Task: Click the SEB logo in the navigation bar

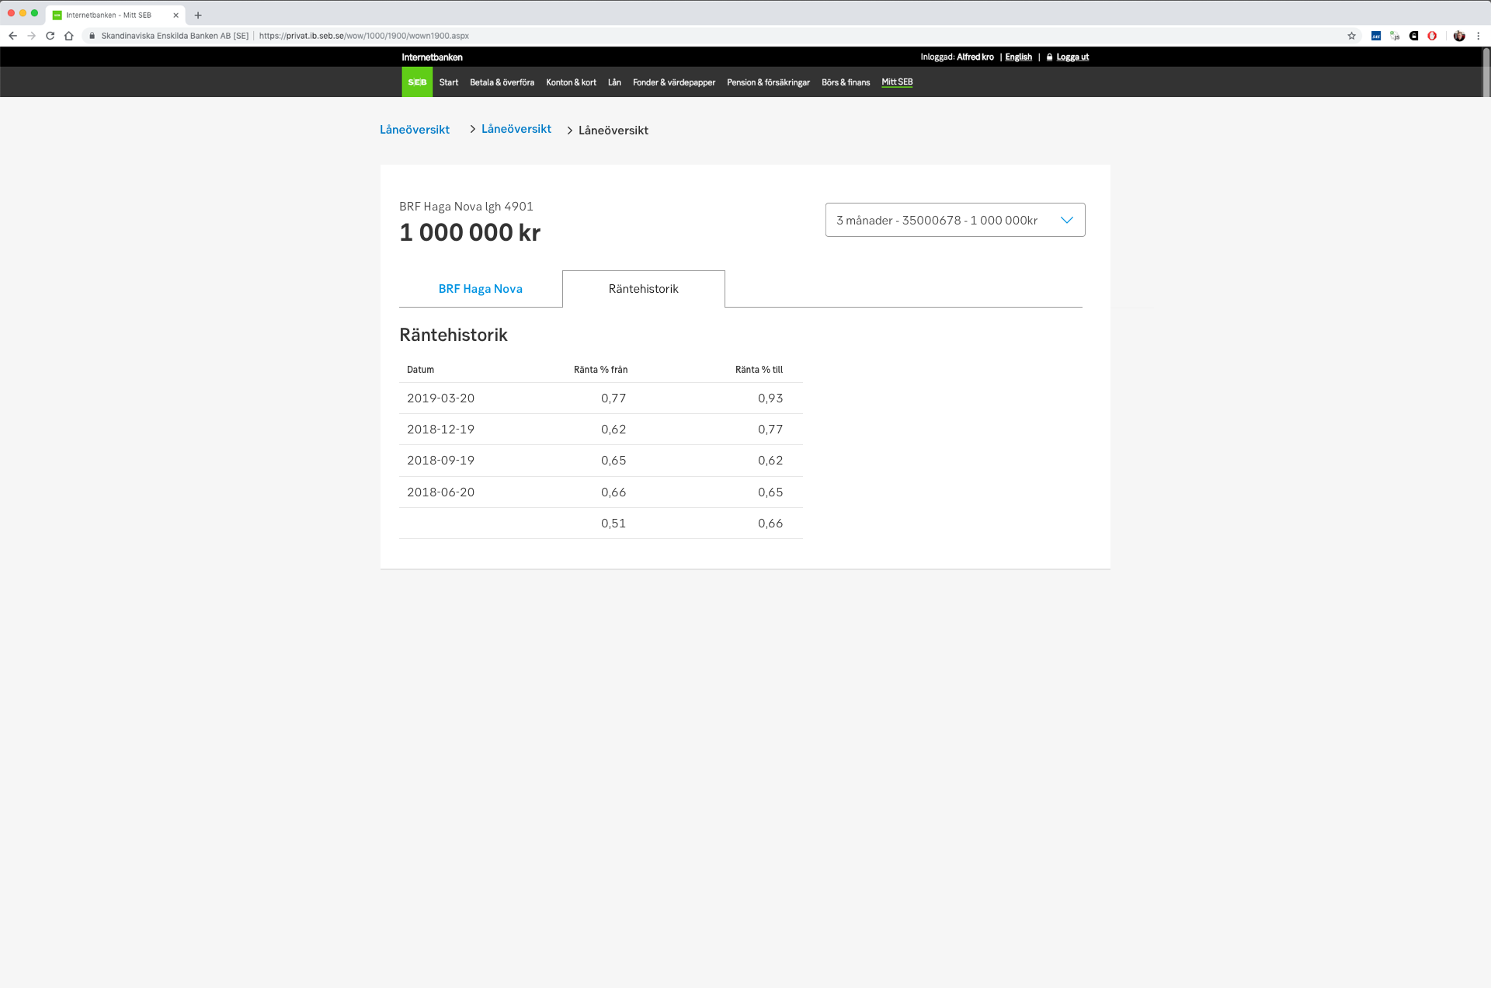Action: pos(416,82)
